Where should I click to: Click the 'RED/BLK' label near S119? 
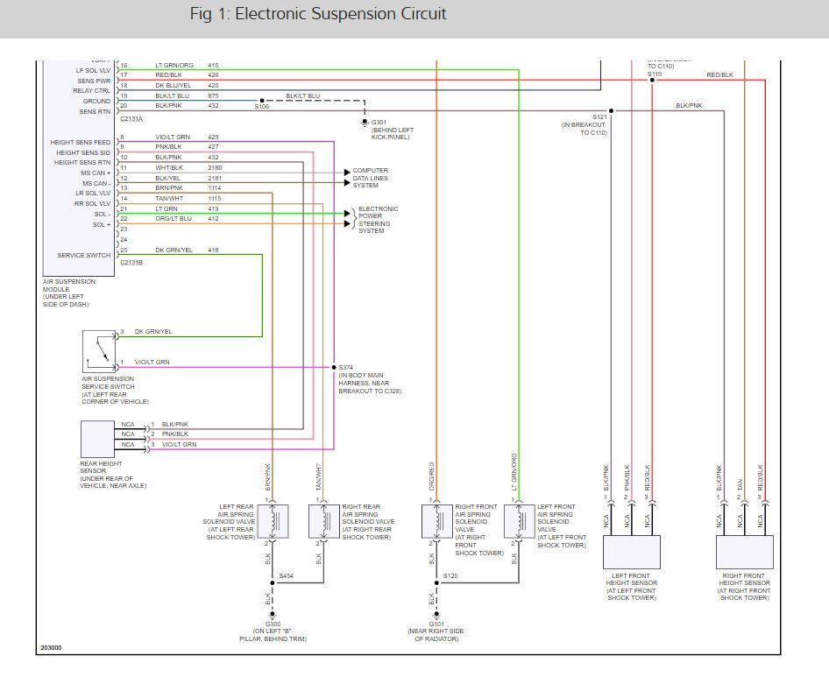pos(720,75)
